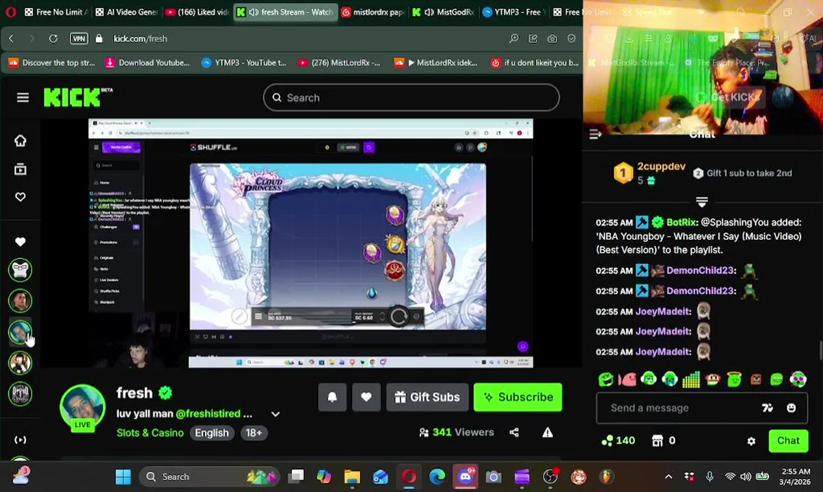
Task: Open the Following heart outline in sidebar
Action: (21, 197)
